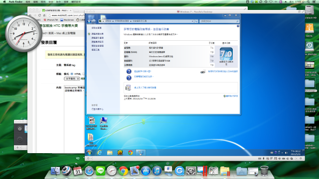
Task: Open the Macintosh HD drive on the desktop
Action: 310,10
